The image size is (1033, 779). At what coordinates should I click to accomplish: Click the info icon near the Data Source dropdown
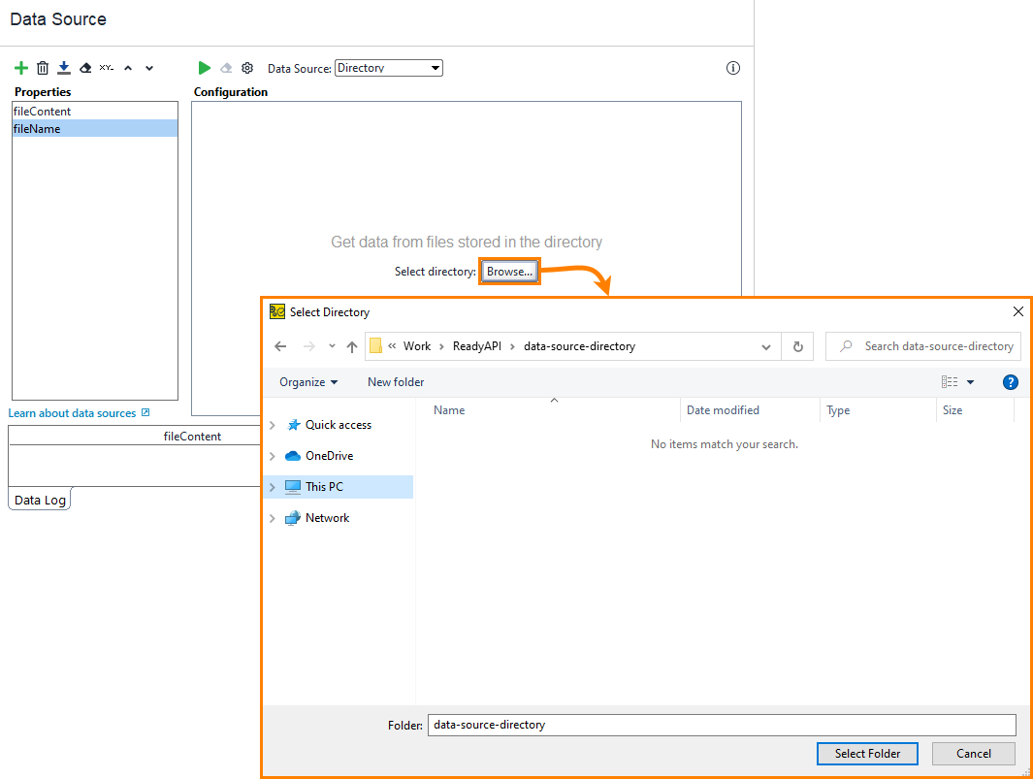pyautogui.click(x=732, y=68)
